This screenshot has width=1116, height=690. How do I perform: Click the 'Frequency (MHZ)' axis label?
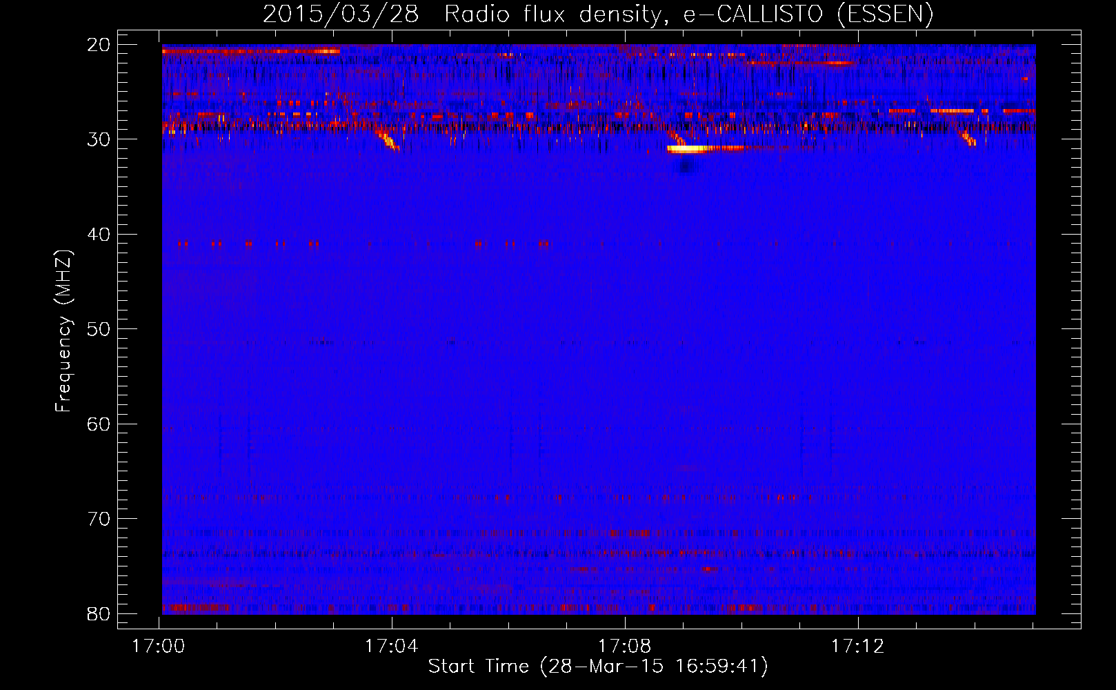coord(63,331)
